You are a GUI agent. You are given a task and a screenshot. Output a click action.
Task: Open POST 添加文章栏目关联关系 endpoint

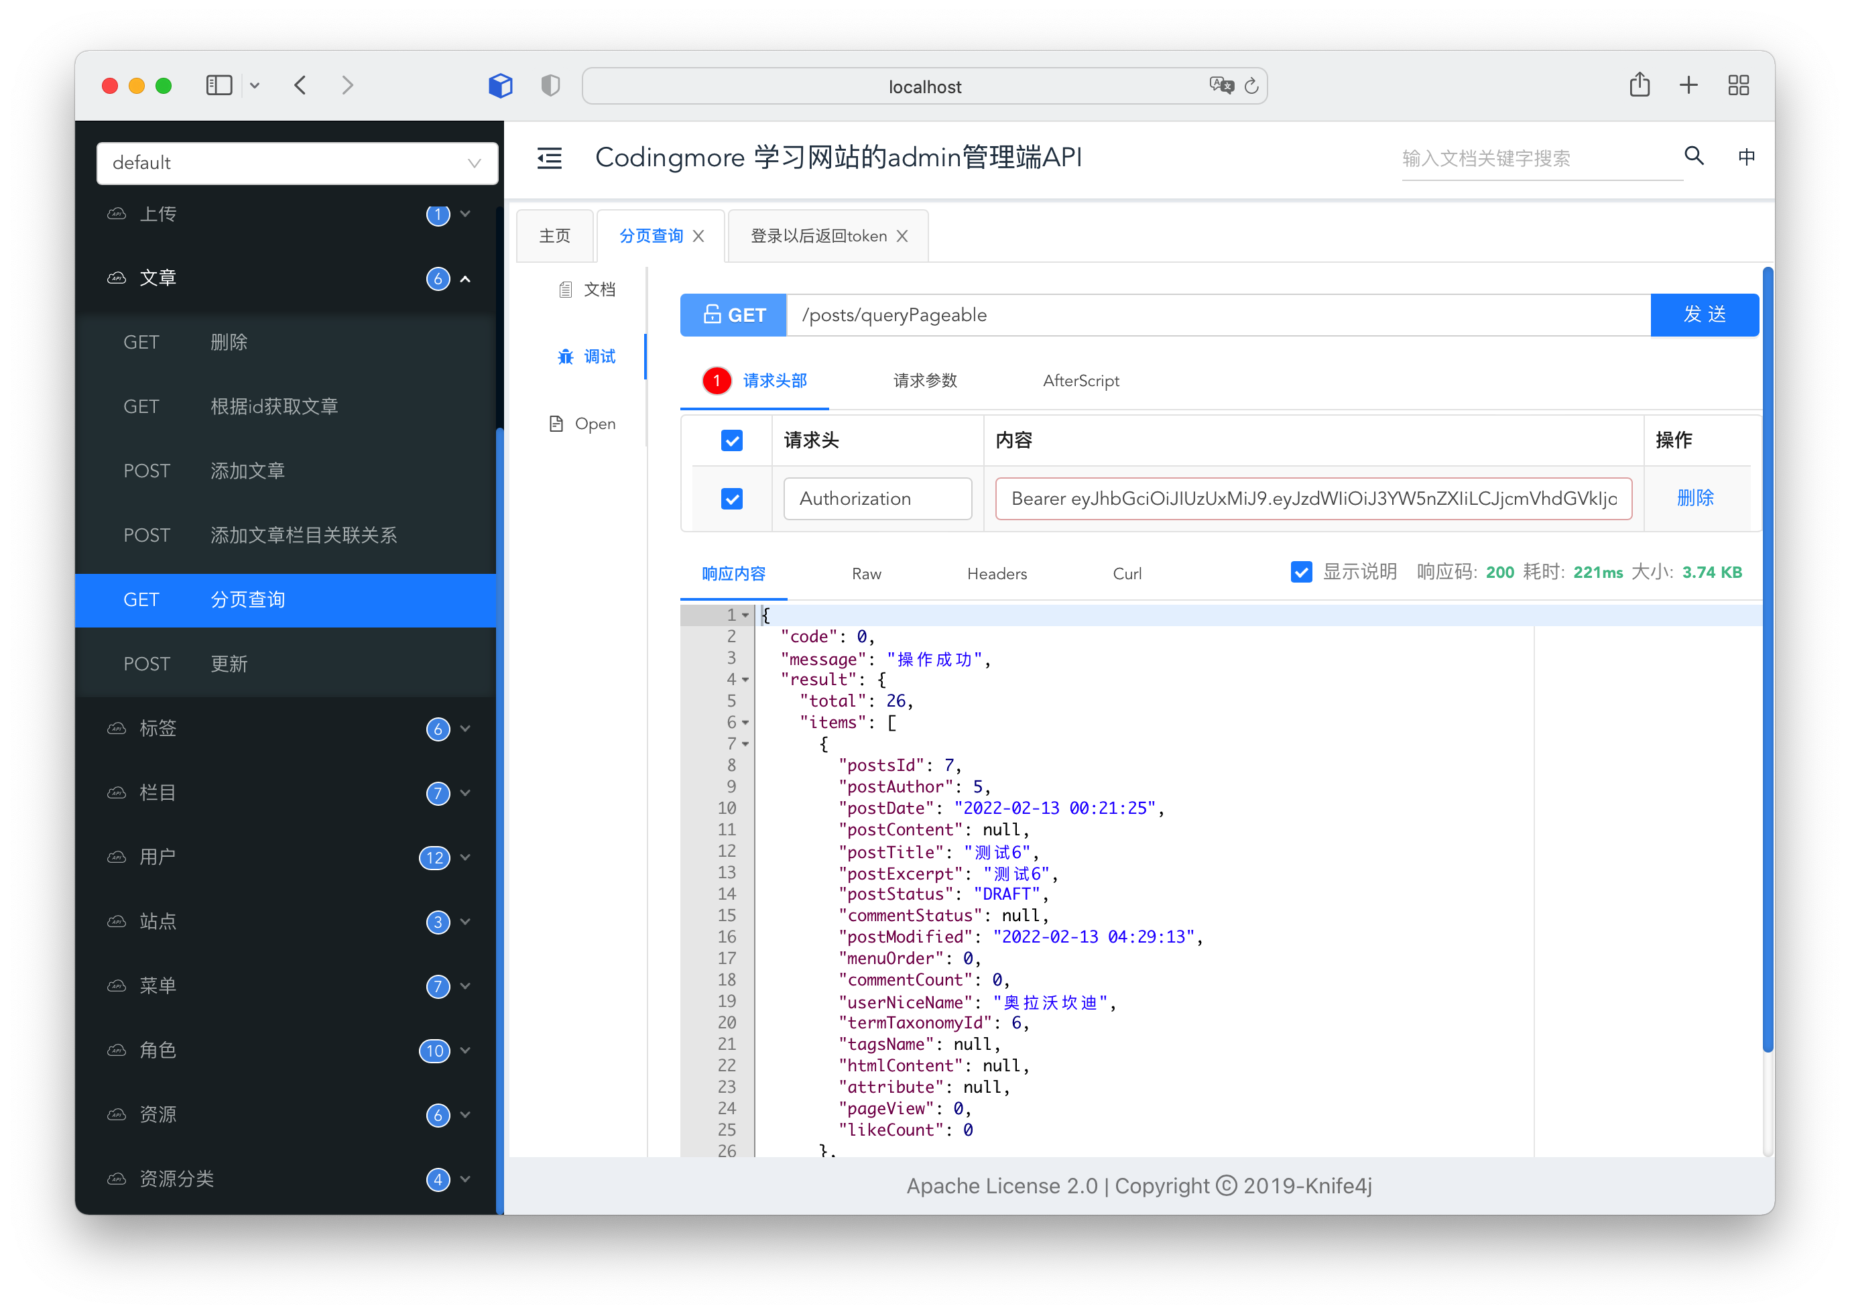tap(286, 536)
